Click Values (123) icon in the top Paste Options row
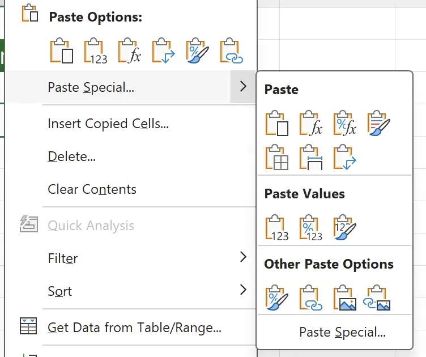This screenshot has height=357, width=426. (95, 51)
